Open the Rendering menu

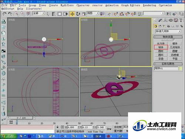pos(149,5)
